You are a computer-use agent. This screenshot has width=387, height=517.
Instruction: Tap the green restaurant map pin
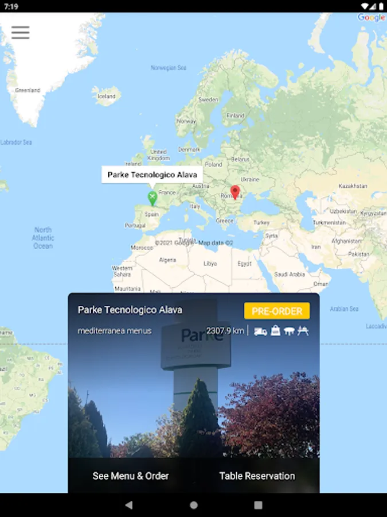click(x=152, y=198)
